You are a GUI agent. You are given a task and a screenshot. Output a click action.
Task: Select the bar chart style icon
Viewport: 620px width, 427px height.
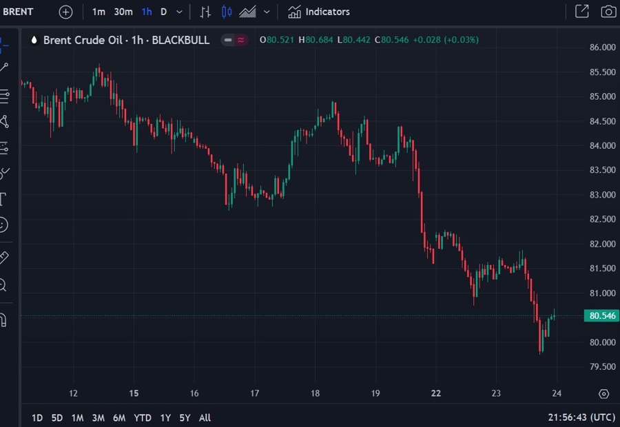(205, 12)
